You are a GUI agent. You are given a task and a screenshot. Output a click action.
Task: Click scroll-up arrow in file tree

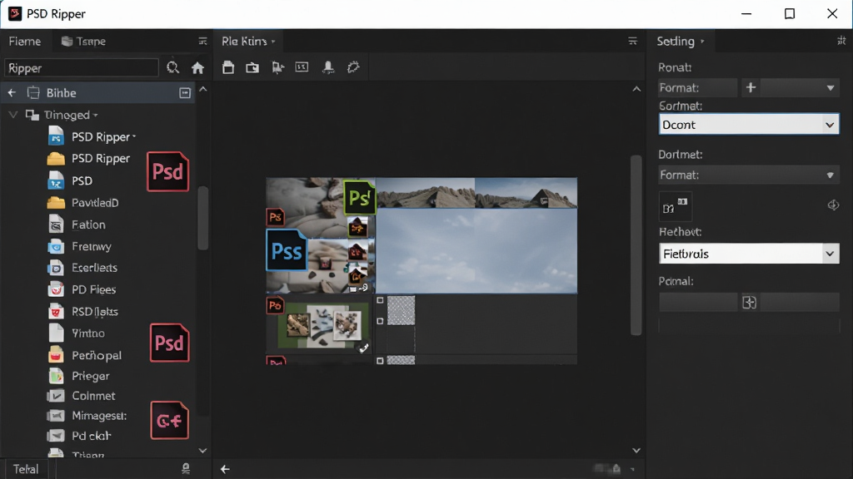tap(203, 89)
